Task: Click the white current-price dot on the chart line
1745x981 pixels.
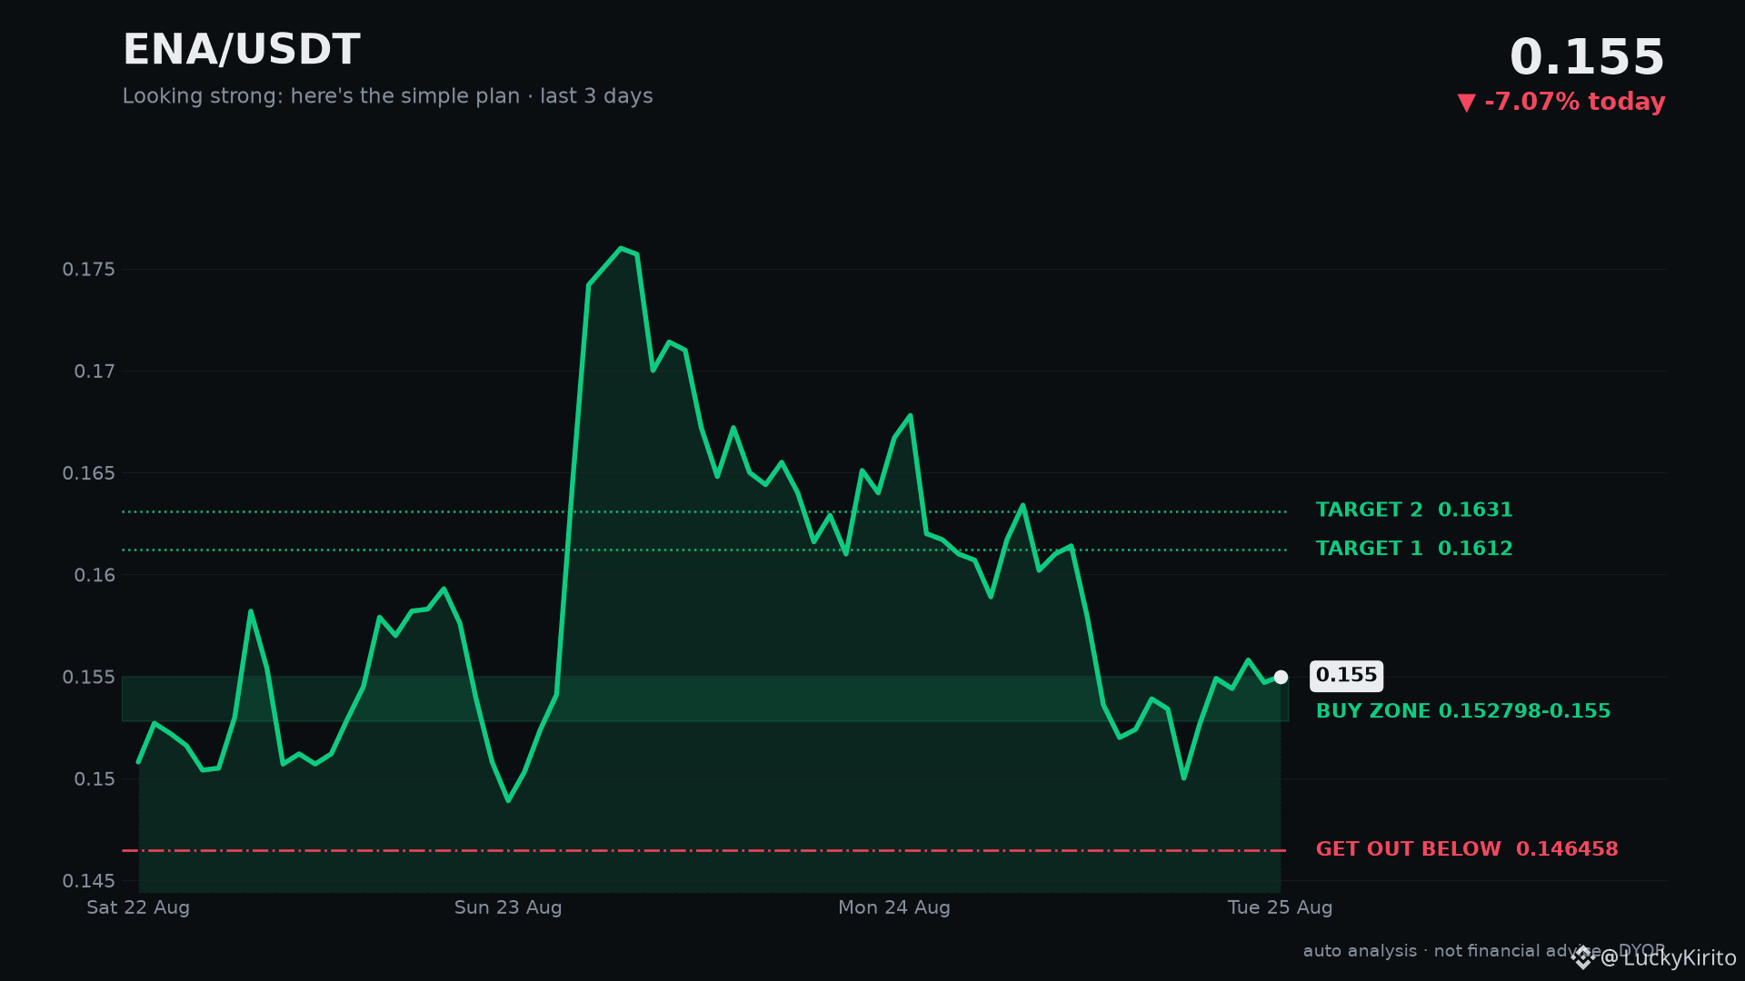Action: 1281,677
